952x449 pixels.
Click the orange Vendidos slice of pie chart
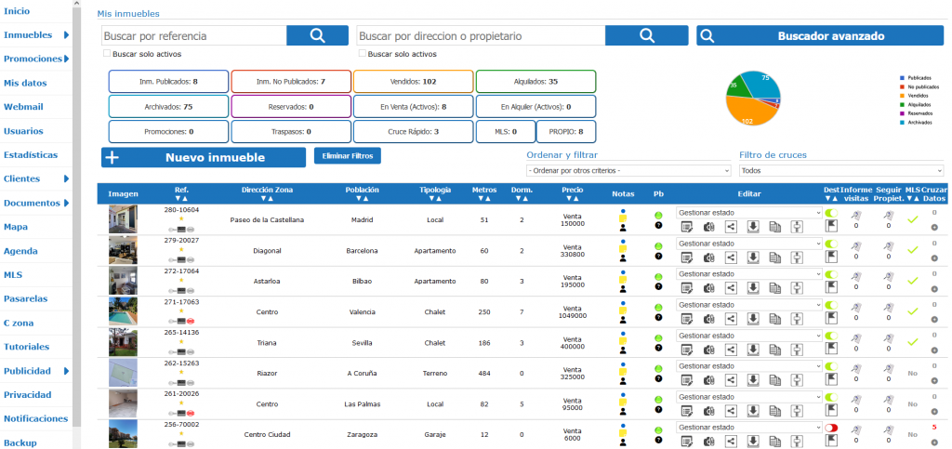(746, 113)
